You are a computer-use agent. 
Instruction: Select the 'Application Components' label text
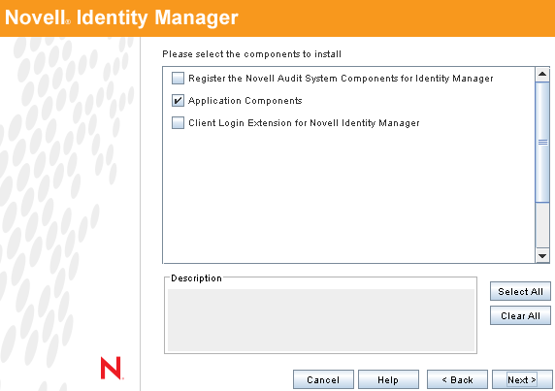245,101
